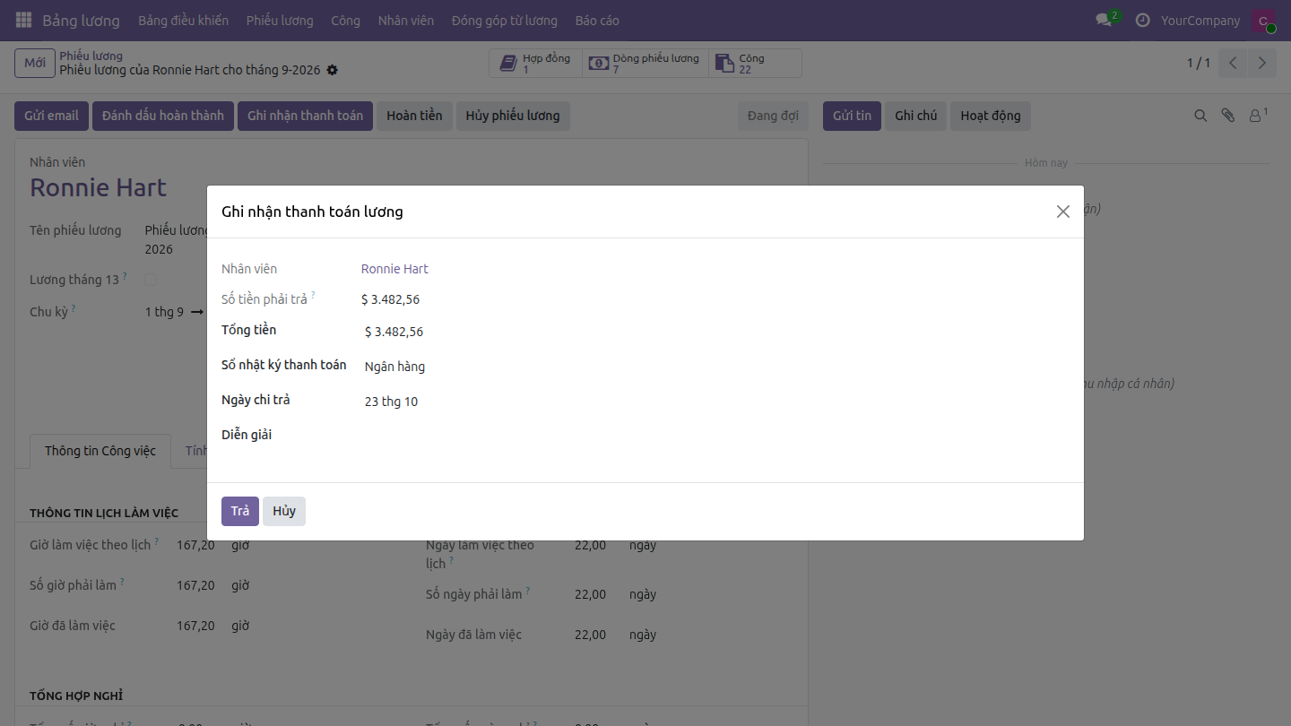Switch to the Thông tin Công việc tab
This screenshot has width=1291, height=726.
[x=100, y=451]
